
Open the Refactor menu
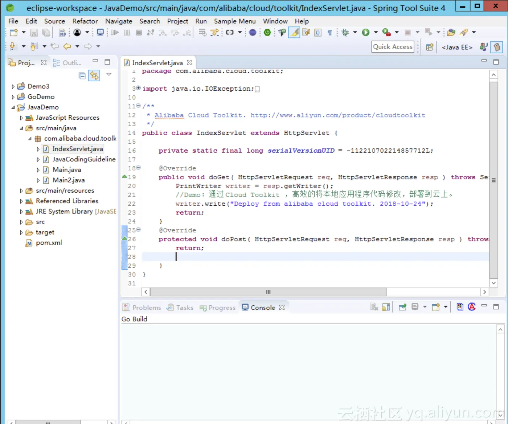click(85, 21)
